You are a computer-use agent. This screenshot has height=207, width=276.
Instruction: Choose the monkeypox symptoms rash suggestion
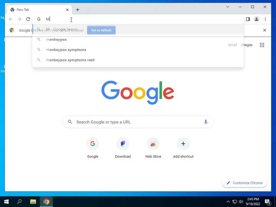(138, 60)
